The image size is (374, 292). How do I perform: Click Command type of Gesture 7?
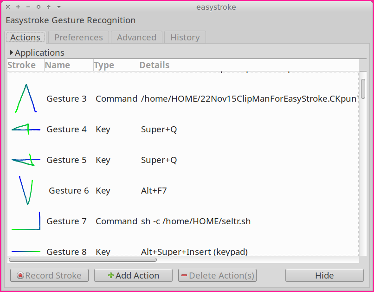click(x=116, y=221)
